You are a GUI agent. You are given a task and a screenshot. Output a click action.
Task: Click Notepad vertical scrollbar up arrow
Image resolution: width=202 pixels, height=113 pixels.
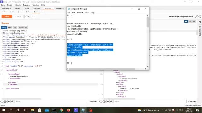coord(148,15)
